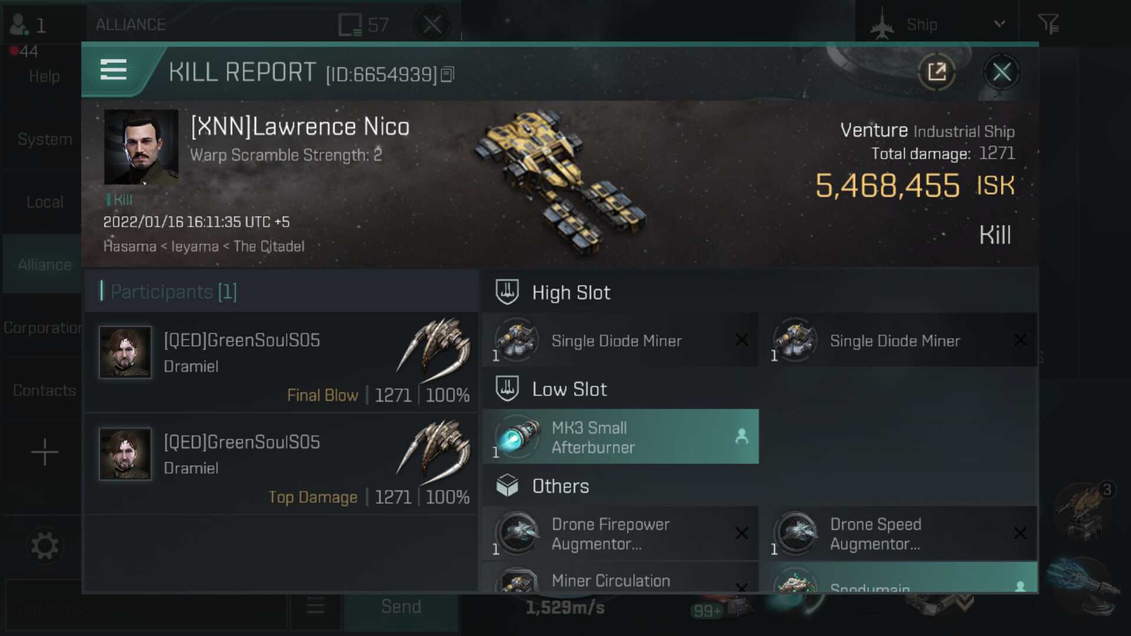
Task: Share the kill report externally
Action: tap(937, 72)
